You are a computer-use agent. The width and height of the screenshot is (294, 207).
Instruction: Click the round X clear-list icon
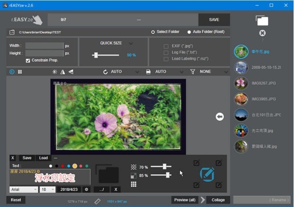(x=262, y=33)
